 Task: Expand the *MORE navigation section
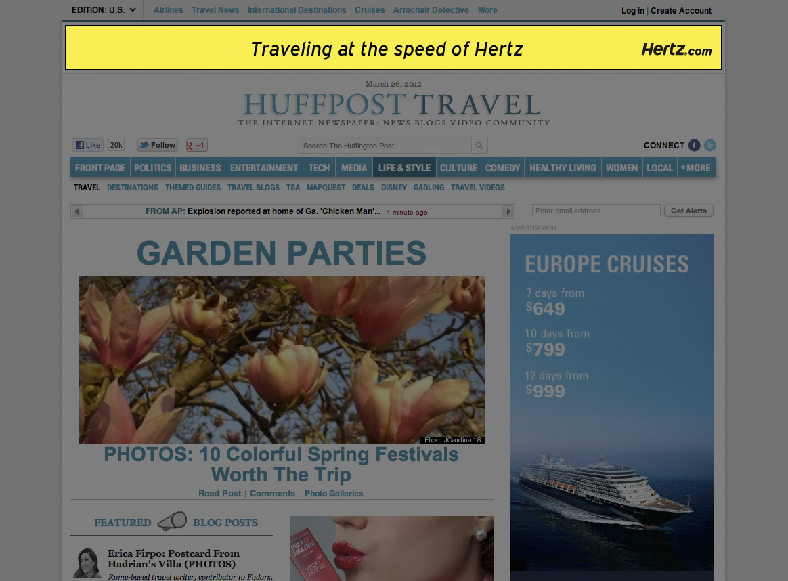[x=696, y=168]
